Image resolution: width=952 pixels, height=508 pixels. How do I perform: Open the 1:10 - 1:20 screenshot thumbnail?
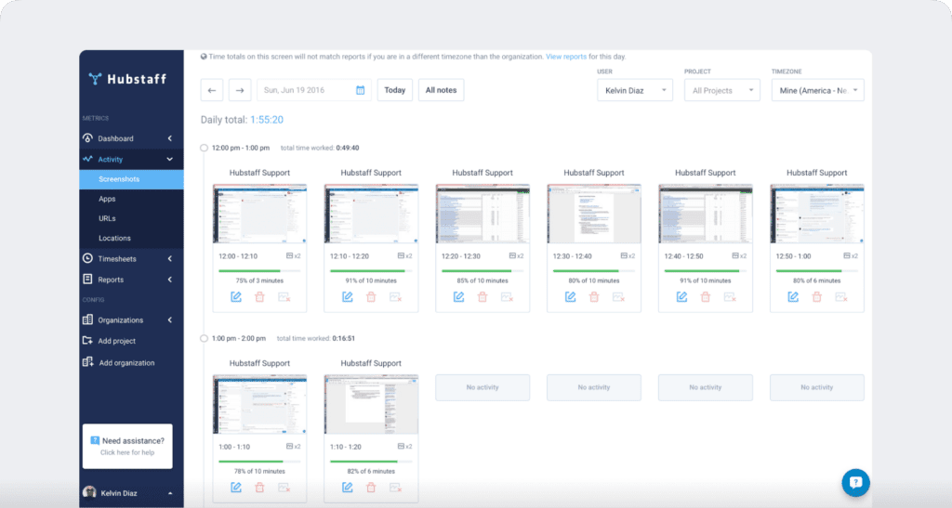pyautogui.click(x=371, y=404)
